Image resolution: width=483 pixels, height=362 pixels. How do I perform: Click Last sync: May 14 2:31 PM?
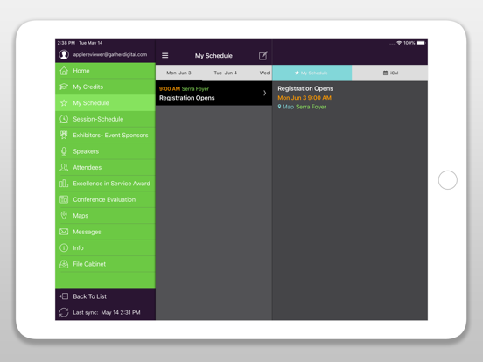(x=105, y=312)
